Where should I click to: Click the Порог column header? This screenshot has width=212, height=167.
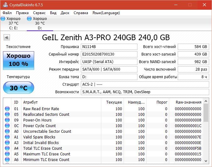[x=158, y=102]
